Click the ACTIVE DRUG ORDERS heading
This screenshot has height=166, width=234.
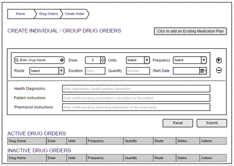click(37, 133)
